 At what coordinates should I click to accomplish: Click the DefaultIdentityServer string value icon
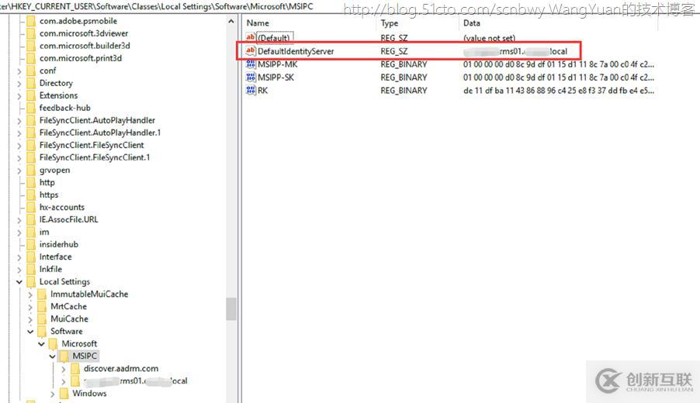tap(251, 51)
